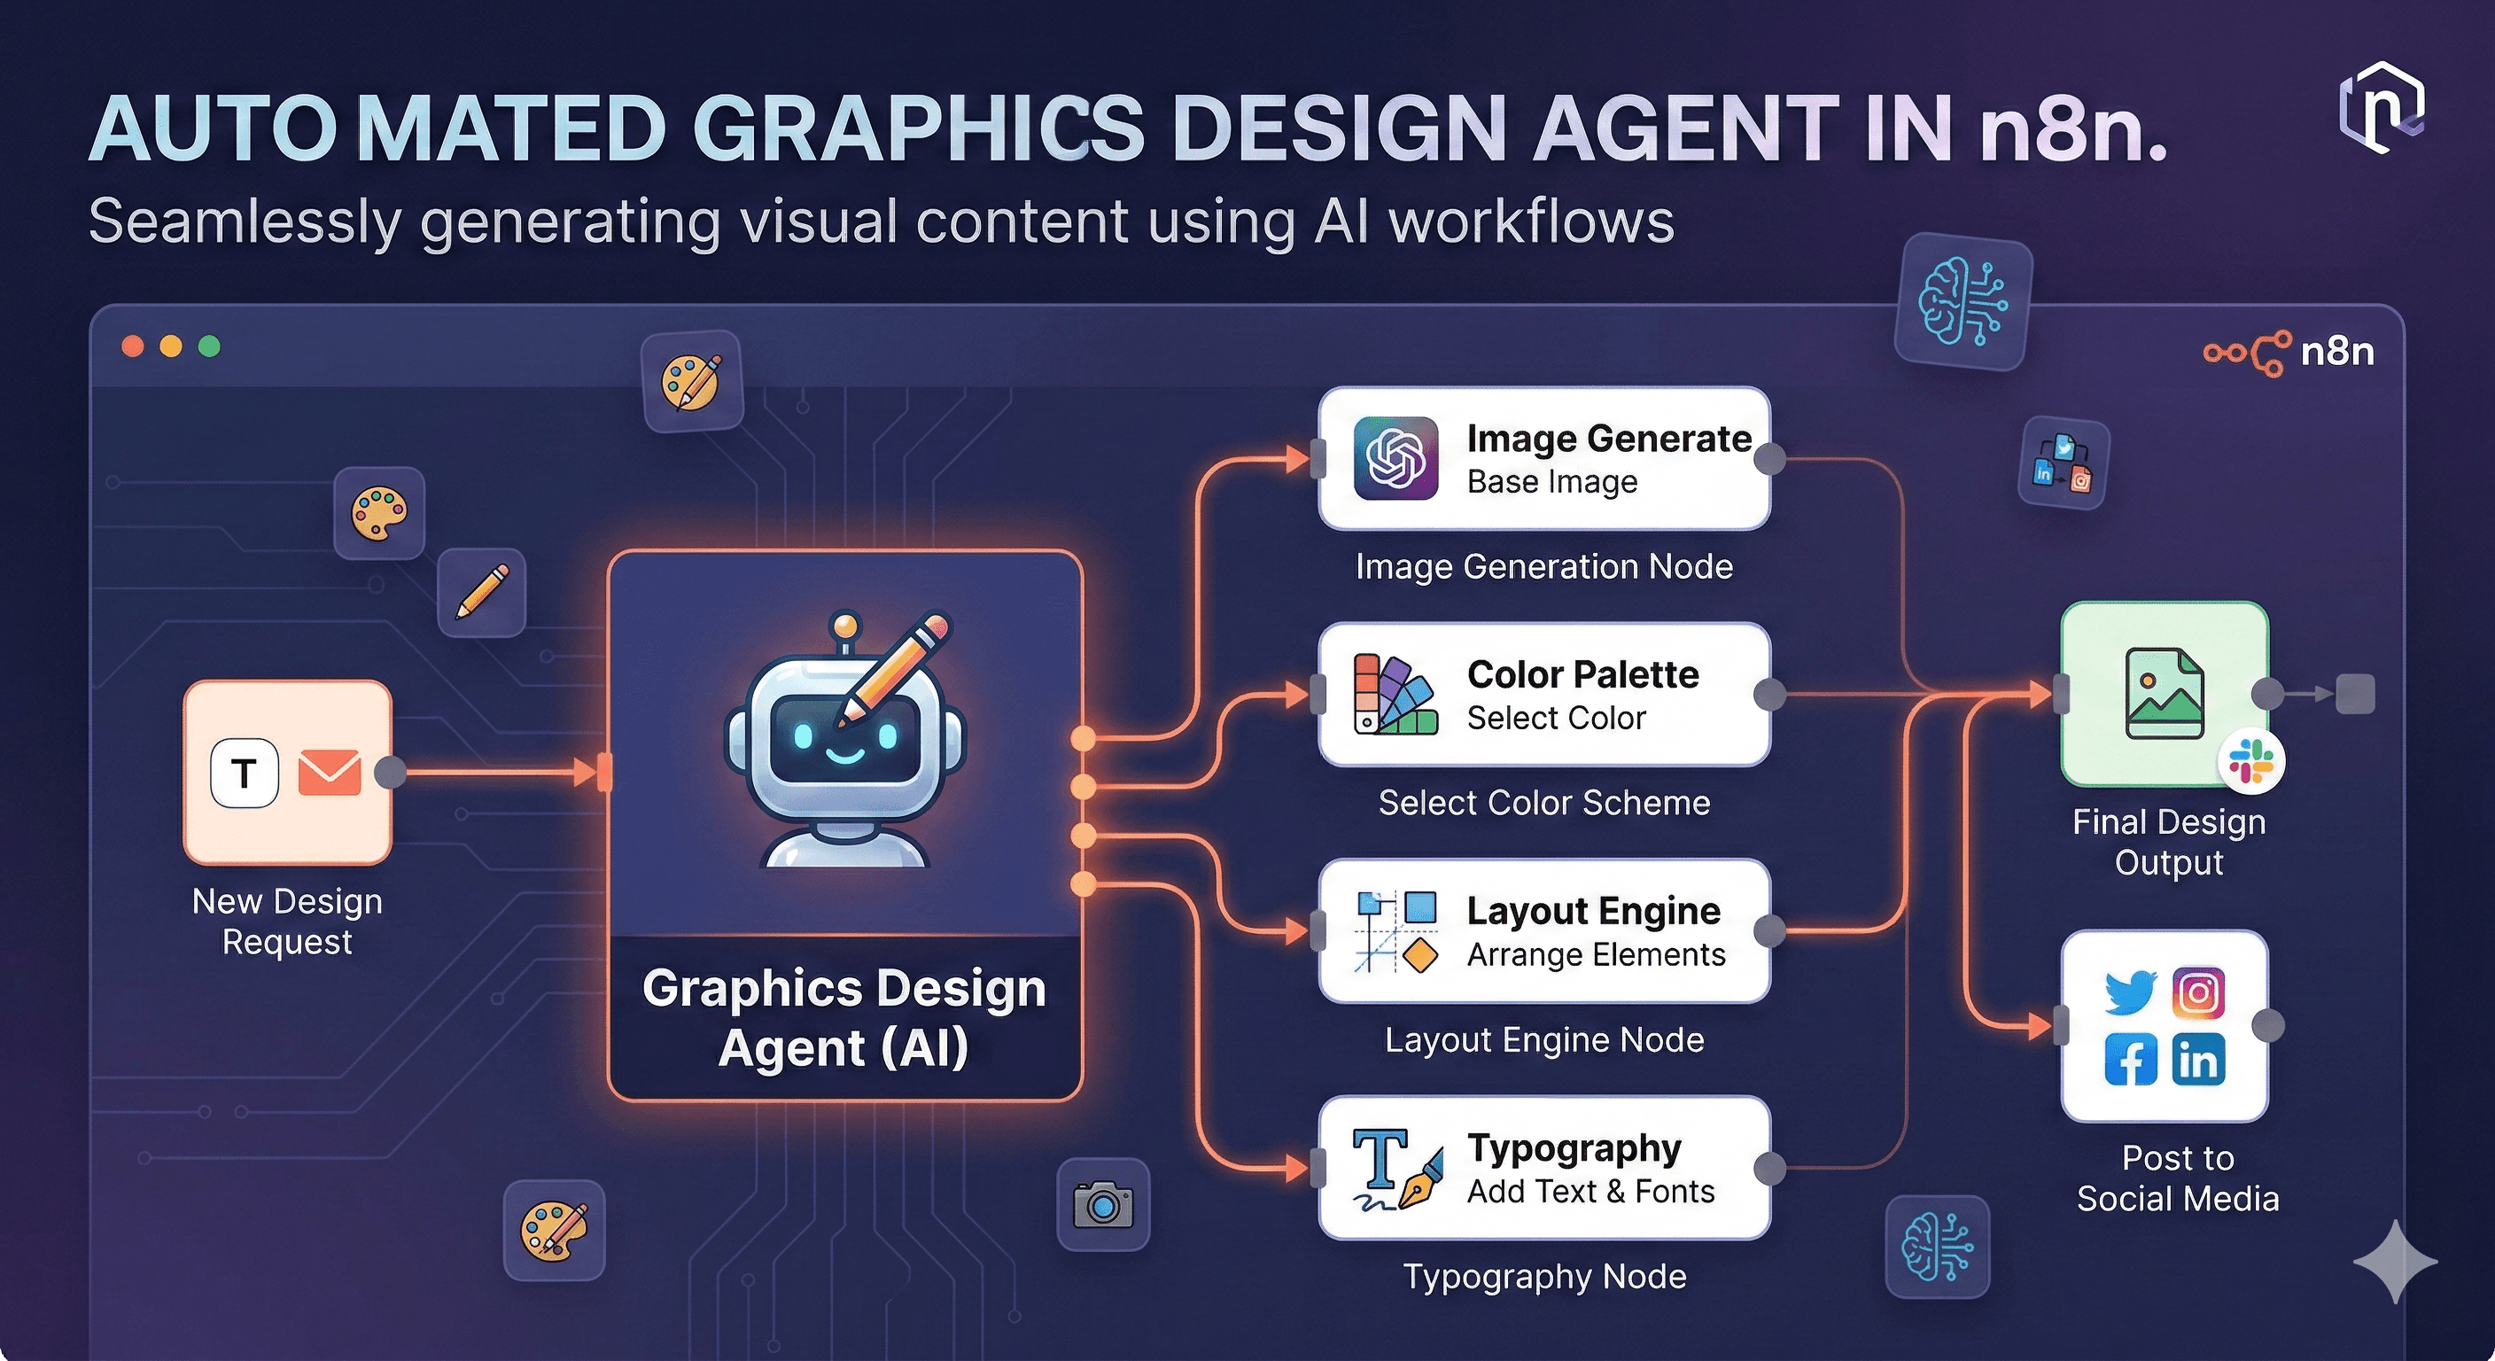Click the camera icon tile
This screenshot has height=1361, width=2495.
tap(1102, 1205)
